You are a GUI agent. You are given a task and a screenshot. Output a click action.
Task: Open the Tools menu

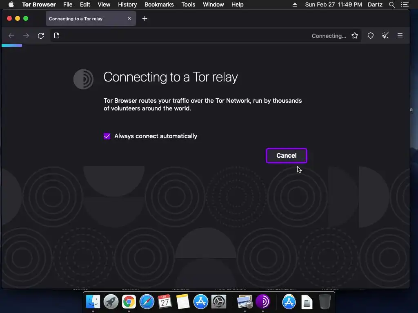188,4
